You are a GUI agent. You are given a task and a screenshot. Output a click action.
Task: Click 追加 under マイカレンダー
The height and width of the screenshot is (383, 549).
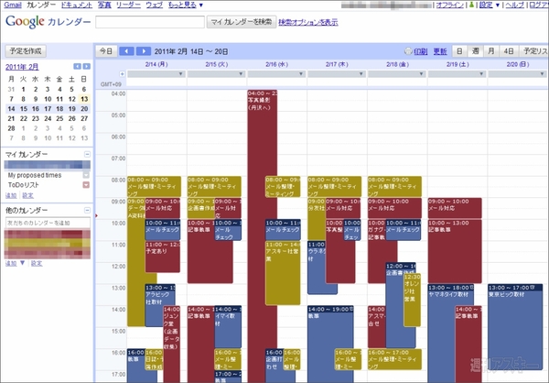pyautogui.click(x=11, y=195)
